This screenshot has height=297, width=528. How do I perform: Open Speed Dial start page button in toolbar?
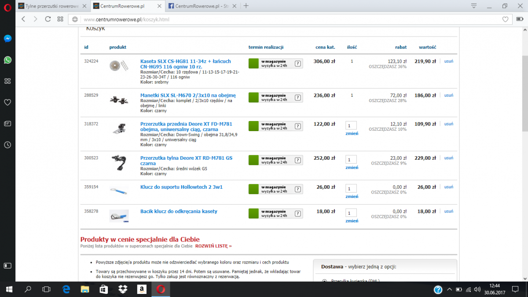point(60,19)
